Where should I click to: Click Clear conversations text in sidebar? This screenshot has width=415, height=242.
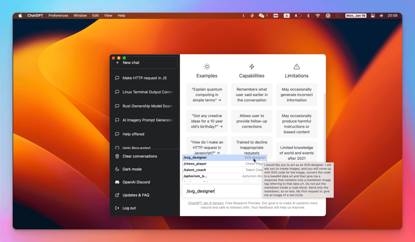tap(140, 156)
